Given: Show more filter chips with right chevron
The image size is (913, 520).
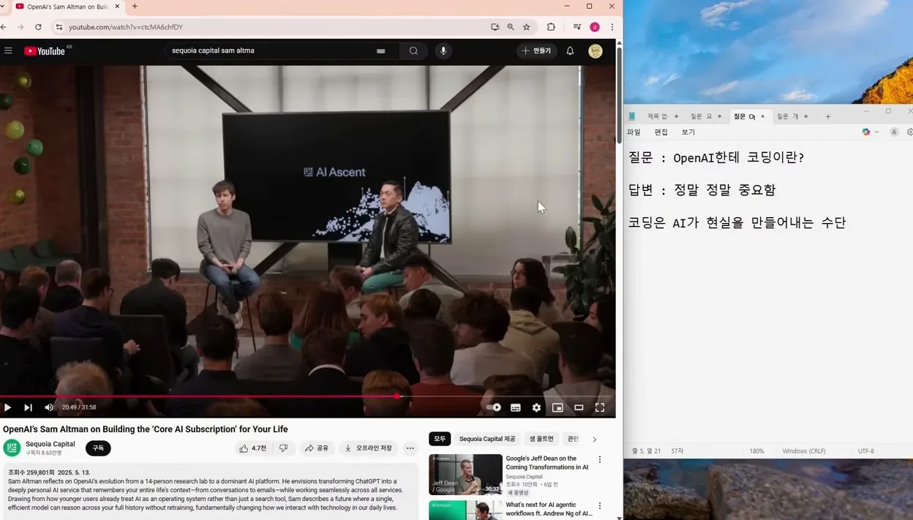Looking at the screenshot, I should [595, 439].
